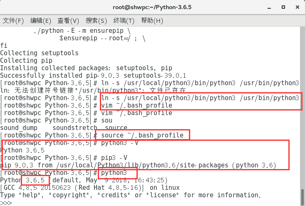
Task: Click the 'Collecting setuptools' output line
Action: tap(39, 53)
